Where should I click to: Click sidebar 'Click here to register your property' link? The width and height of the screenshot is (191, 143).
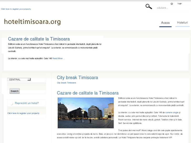23,113
